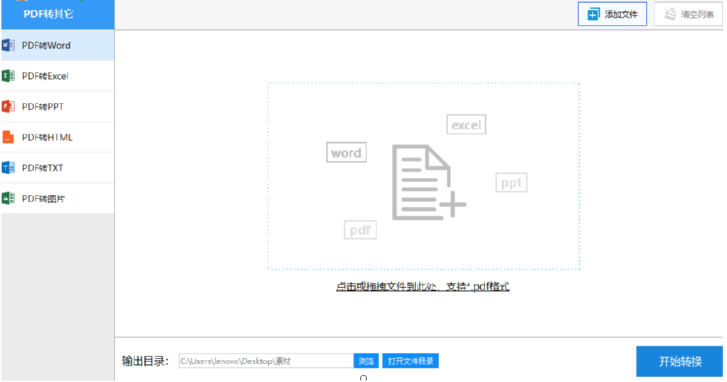
Task: Choose PDF转HTML conversion option
Action: pyautogui.click(x=58, y=137)
